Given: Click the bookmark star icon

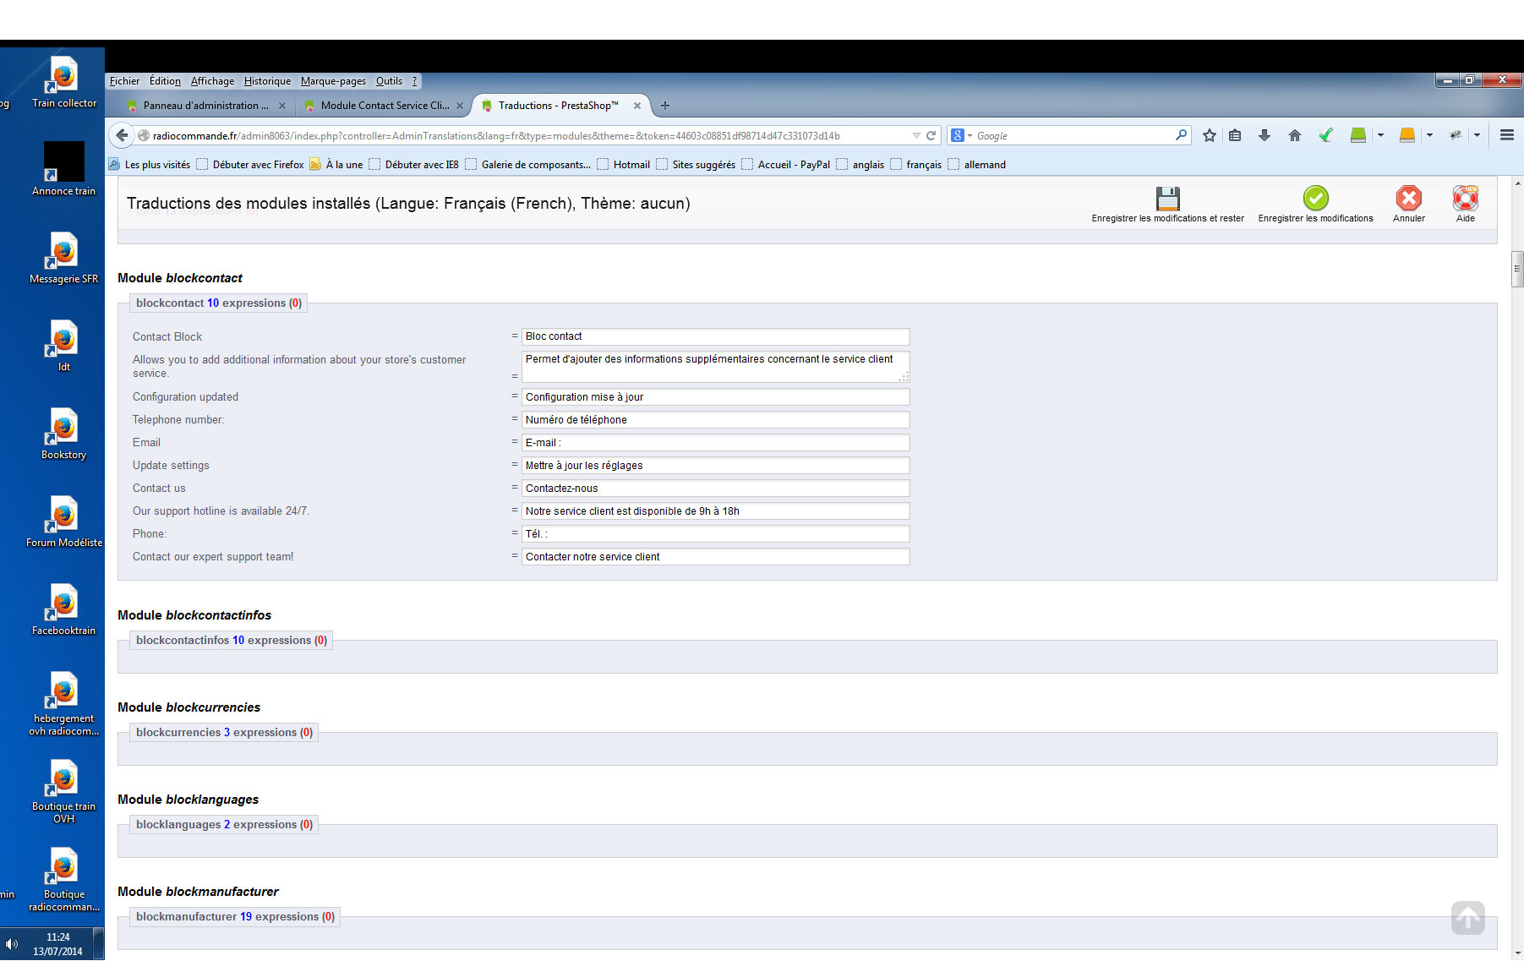Looking at the screenshot, I should (x=1210, y=135).
